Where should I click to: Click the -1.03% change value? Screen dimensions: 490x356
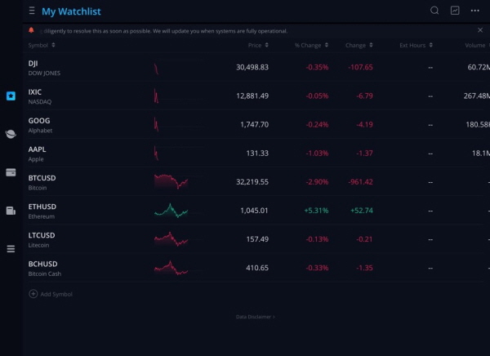click(317, 154)
